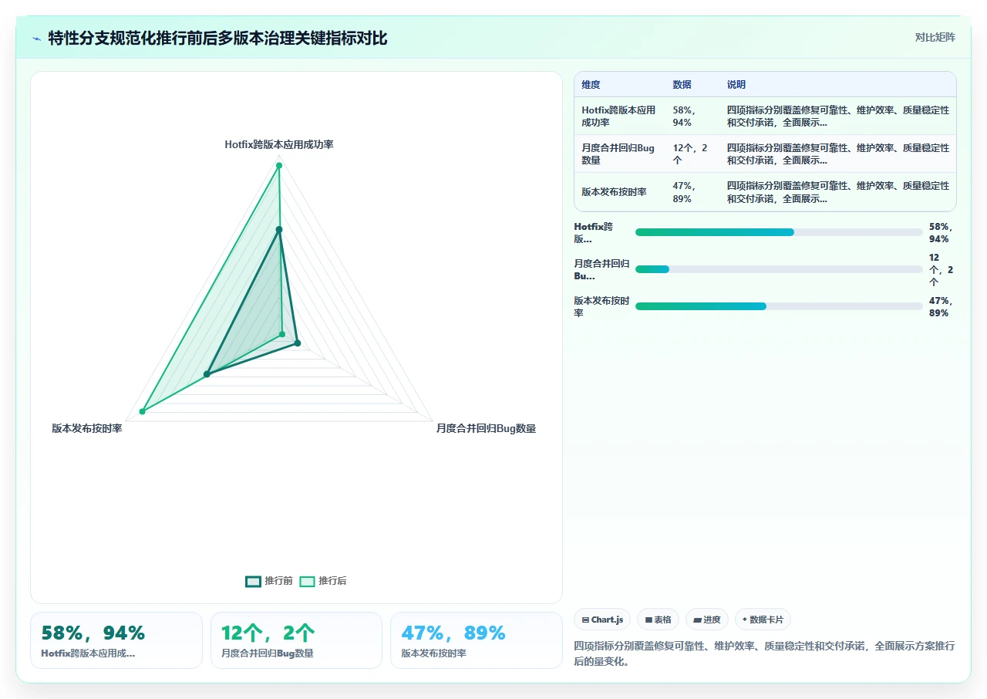The image size is (987, 699).
Task: Click the 58%, 94% progress value label
Action: click(942, 233)
